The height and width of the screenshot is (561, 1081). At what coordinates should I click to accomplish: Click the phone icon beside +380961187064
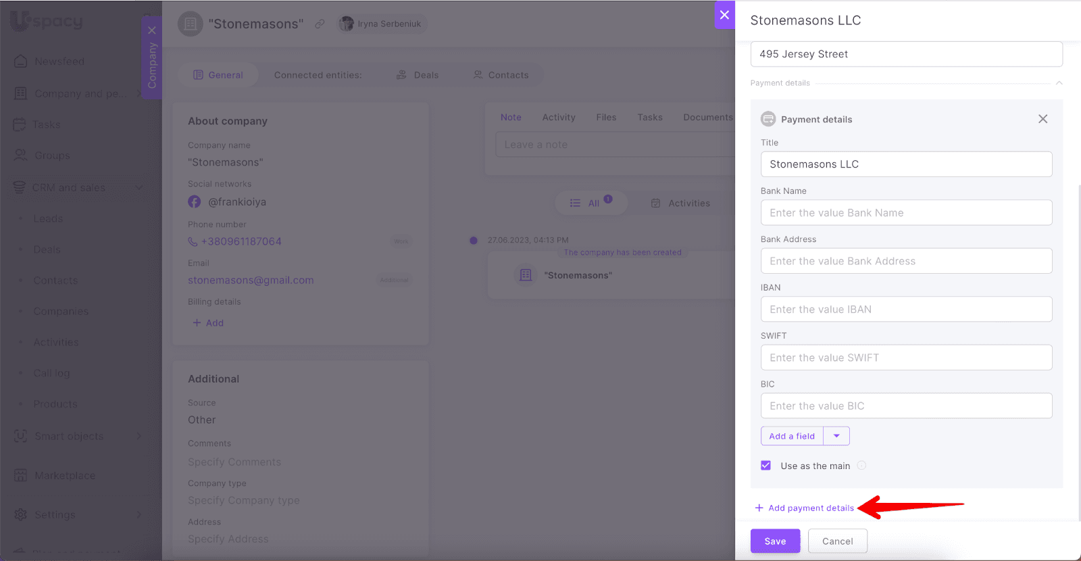pyautogui.click(x=193, y=242)
